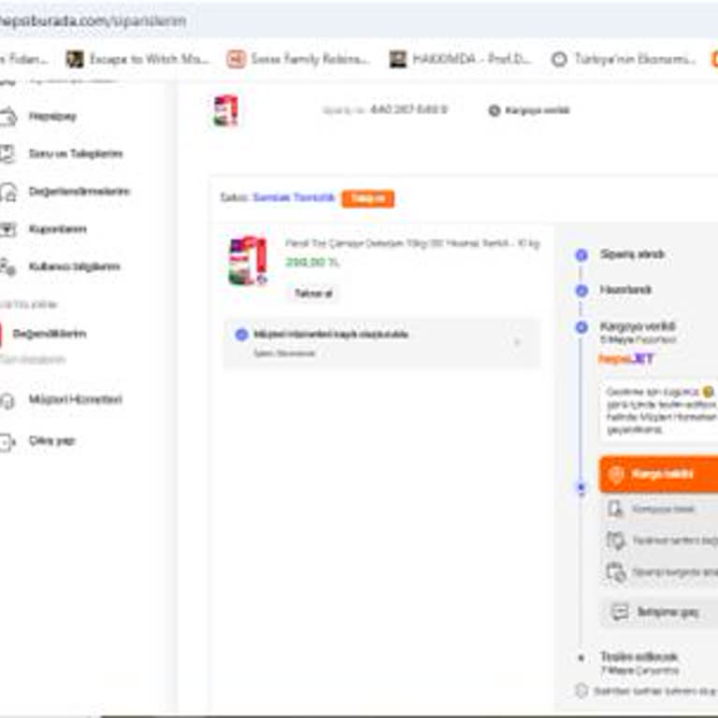Viewport: 718px width, 718px height.
Task: Click the Hazırlandı timeline step
Action: pos(625,290)
